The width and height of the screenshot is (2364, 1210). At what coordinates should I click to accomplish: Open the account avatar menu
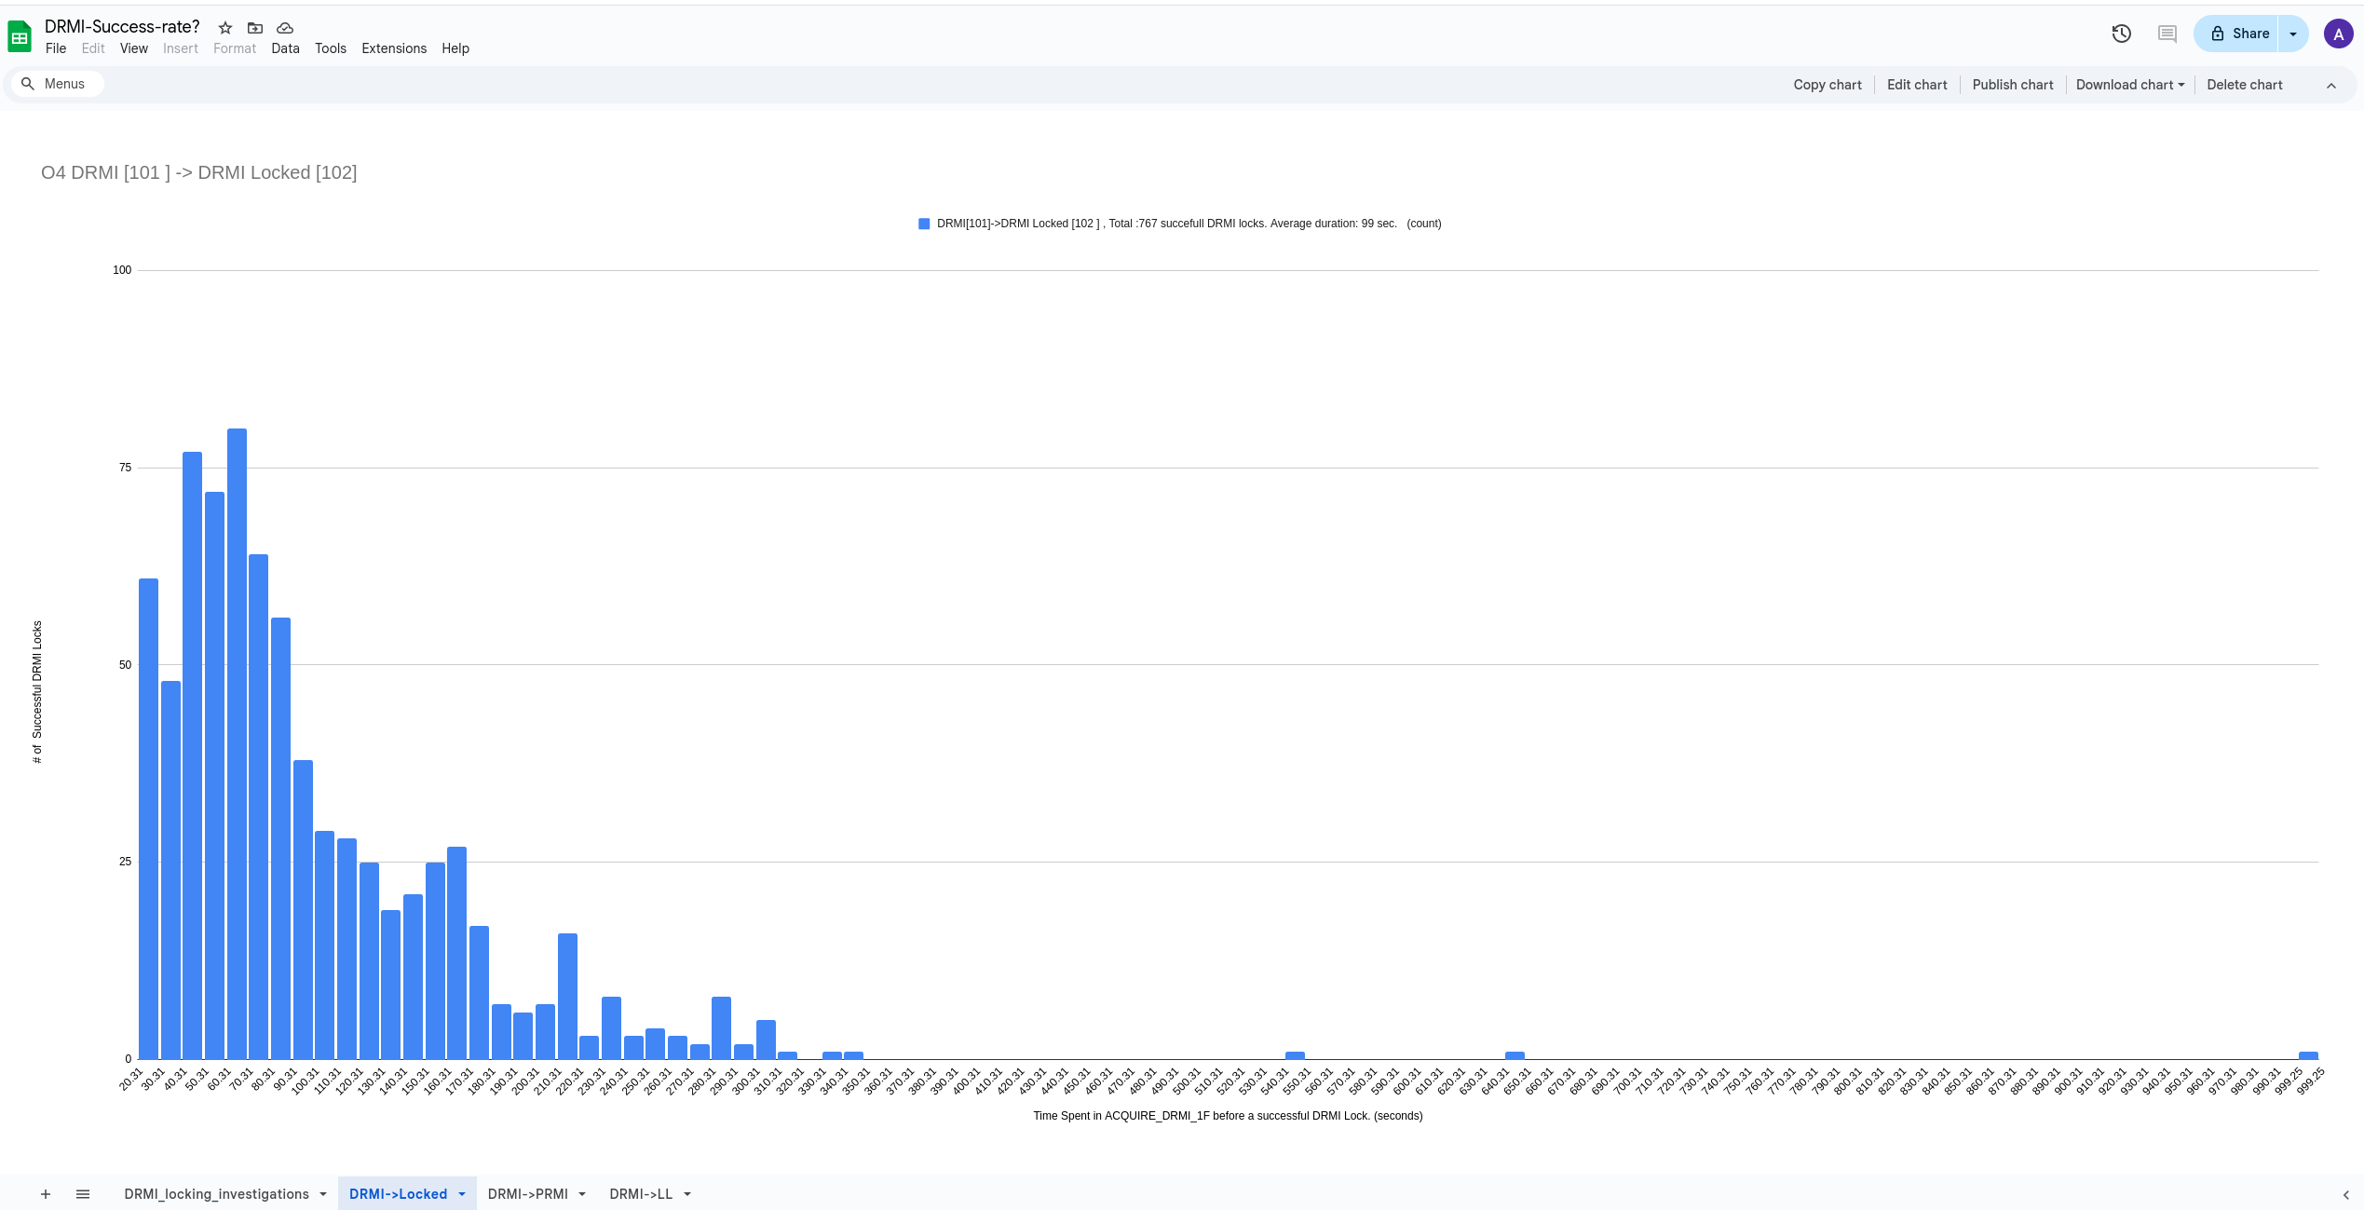[2338, 34]
